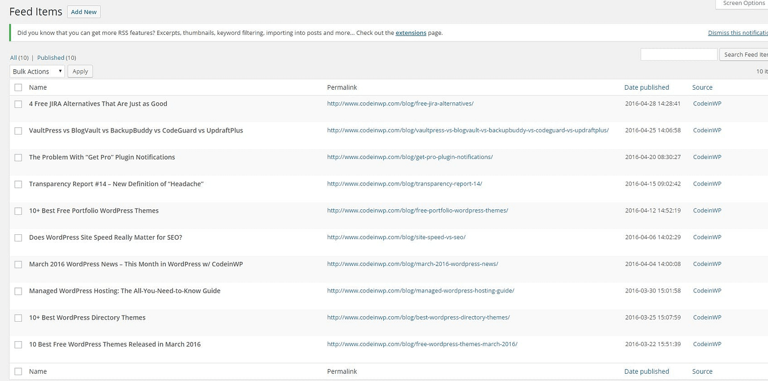
Task: Open the extensions page link
Action: point(410,33)
